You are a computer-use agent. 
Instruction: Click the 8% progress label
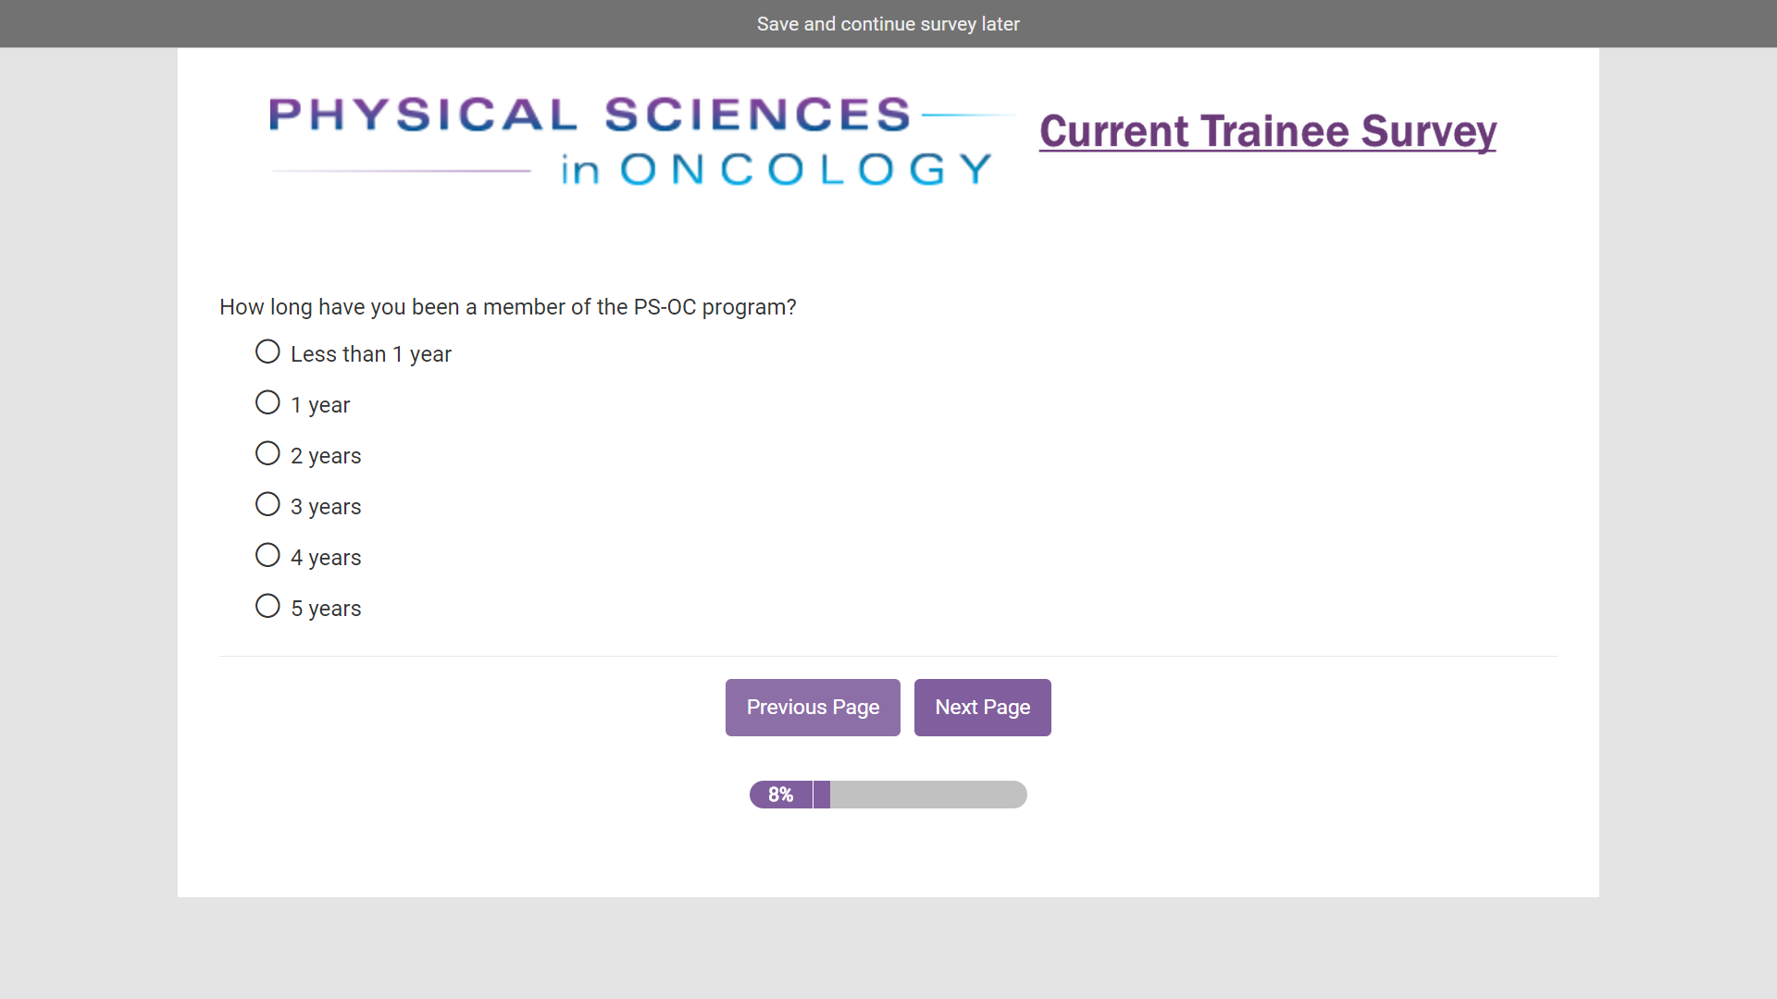pyautogui.click(x=780, y=795)
